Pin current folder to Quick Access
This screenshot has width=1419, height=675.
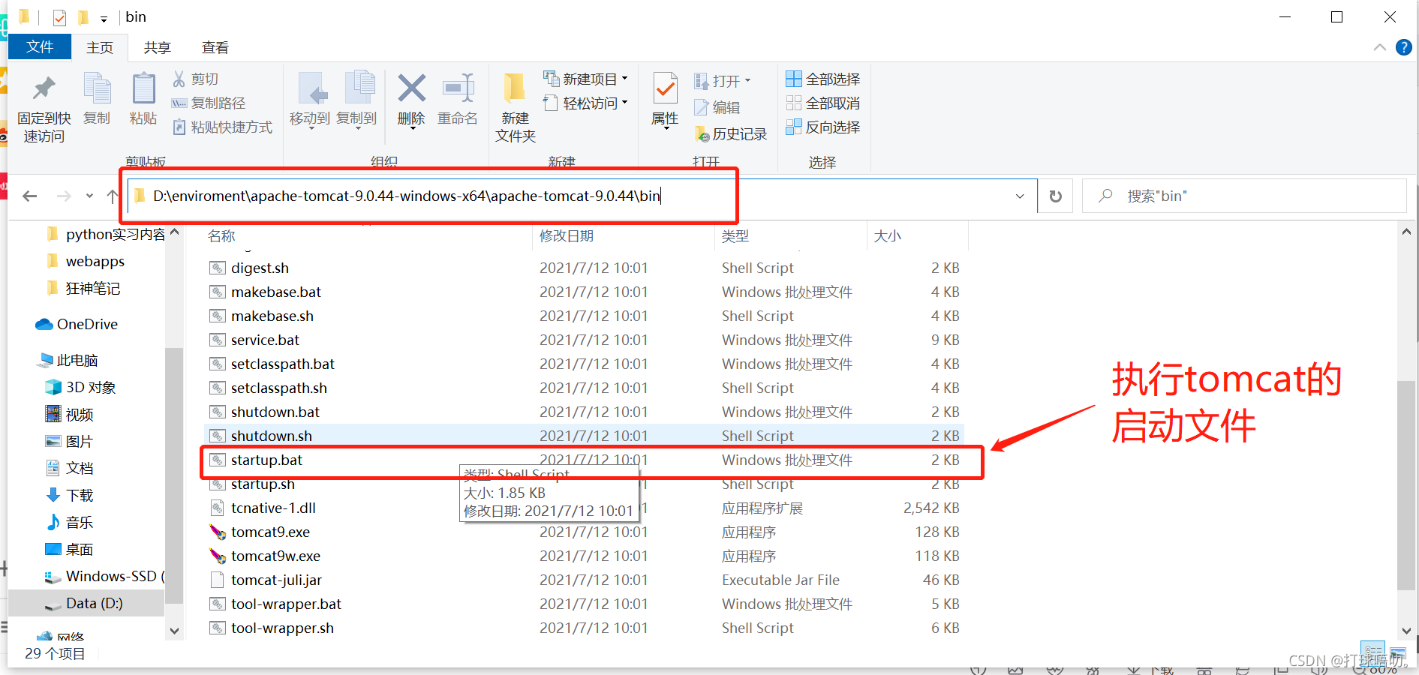(x=44, y=105)
